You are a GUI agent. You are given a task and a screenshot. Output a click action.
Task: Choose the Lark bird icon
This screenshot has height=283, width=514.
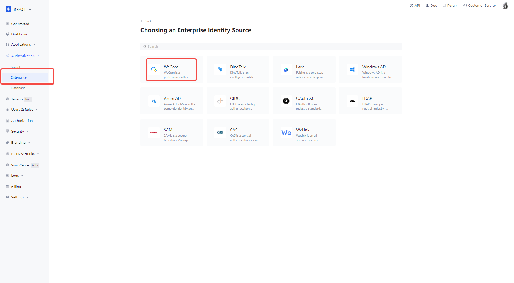click(286, 69)
